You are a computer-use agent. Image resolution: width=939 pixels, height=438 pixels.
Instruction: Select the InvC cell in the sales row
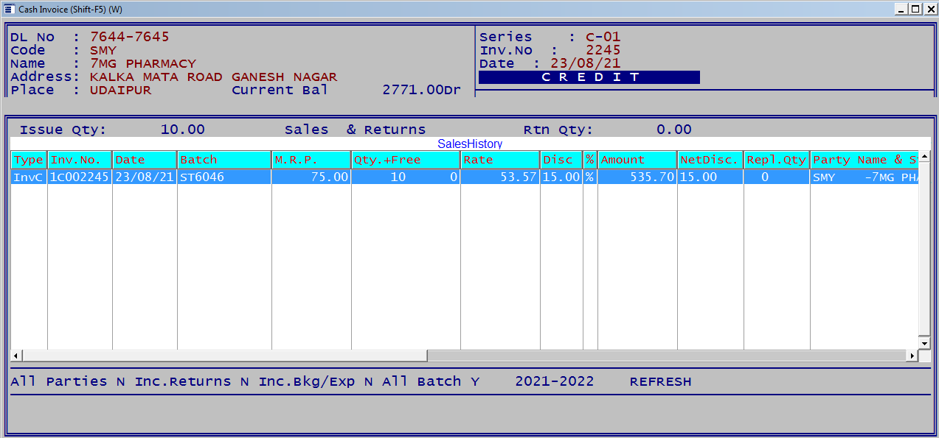point(29,177)
